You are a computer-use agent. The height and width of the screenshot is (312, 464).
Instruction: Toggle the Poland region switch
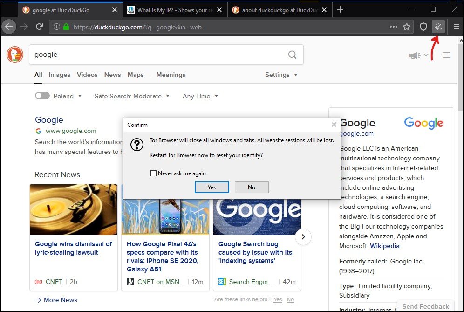[42, 96]
